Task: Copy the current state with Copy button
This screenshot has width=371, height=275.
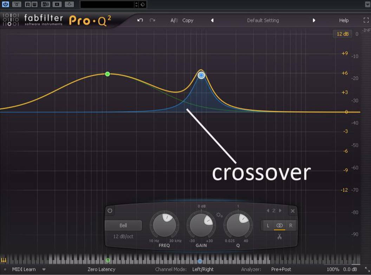Action: pyautogui.click(x=188, y=21)
